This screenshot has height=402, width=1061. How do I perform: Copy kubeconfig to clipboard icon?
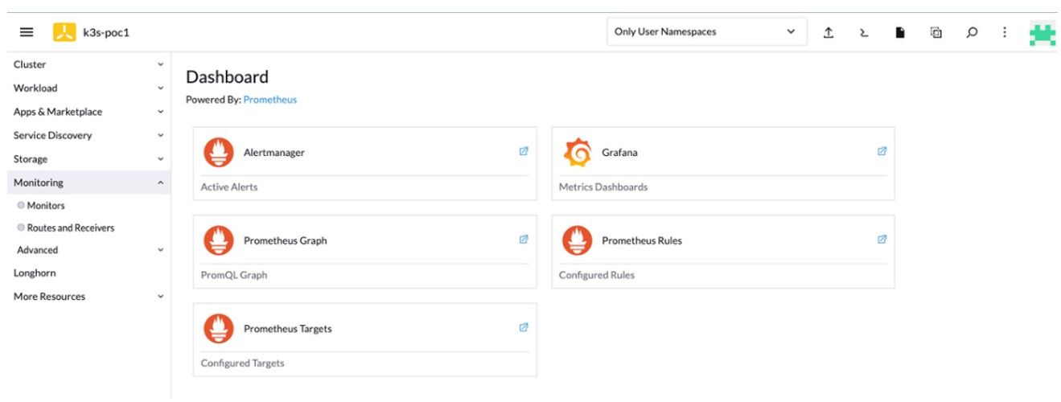[936, 32]
